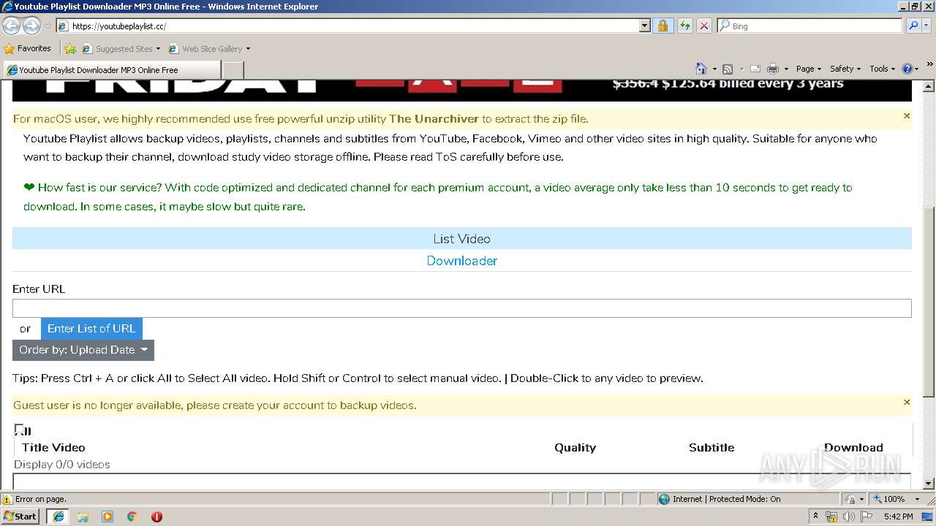The image size is (936, 526).
Task: Click the Print icon in command bar
Action: (773, 69)
